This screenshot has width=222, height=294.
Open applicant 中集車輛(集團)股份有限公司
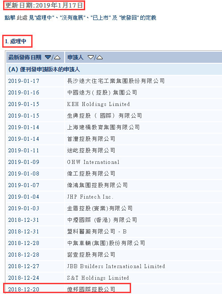pyautogui.click(x=106, y=243)
